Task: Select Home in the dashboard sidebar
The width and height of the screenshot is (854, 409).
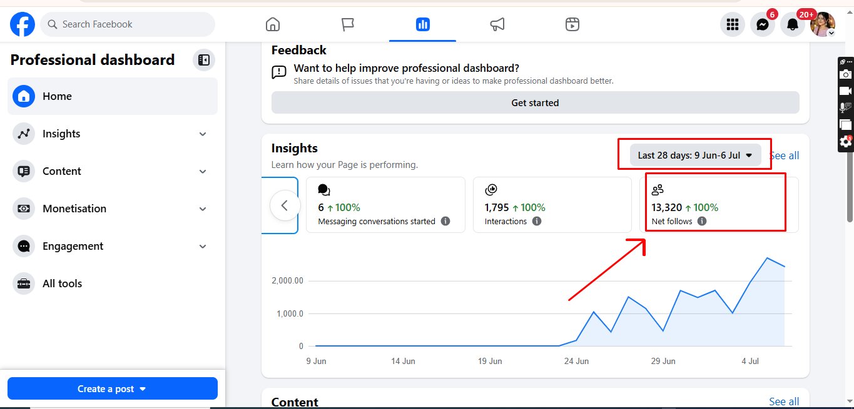Action: coord(113,96)
